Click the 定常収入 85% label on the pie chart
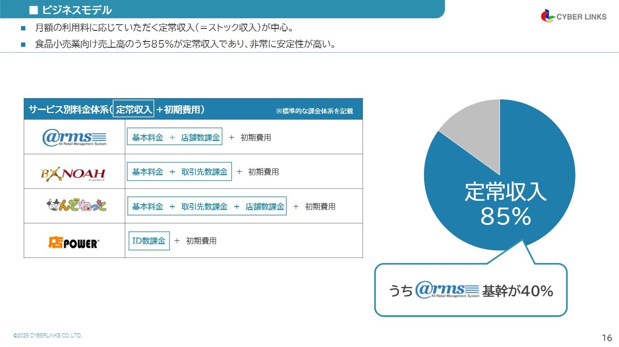619x347 pixels. click(506, 205)
